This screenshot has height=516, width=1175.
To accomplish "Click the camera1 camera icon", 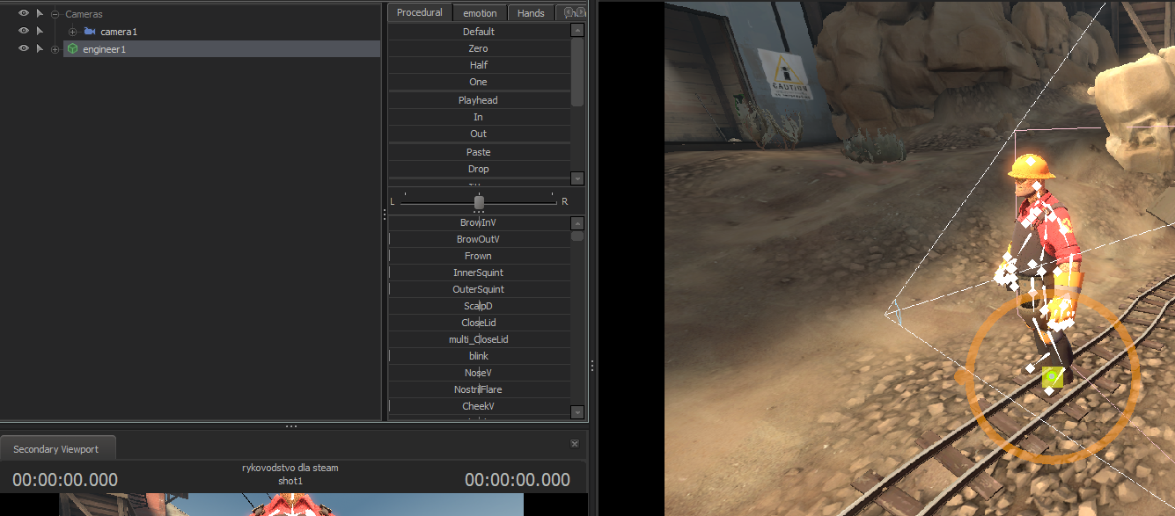I will click(90, 32).
